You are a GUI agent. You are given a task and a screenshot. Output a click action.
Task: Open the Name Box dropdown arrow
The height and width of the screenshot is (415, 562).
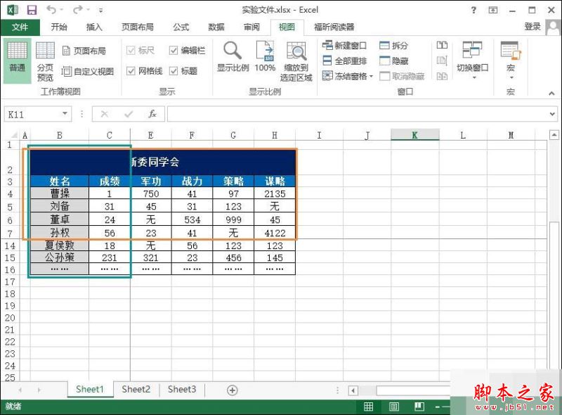pyautogui.click(x=65, y=114)
